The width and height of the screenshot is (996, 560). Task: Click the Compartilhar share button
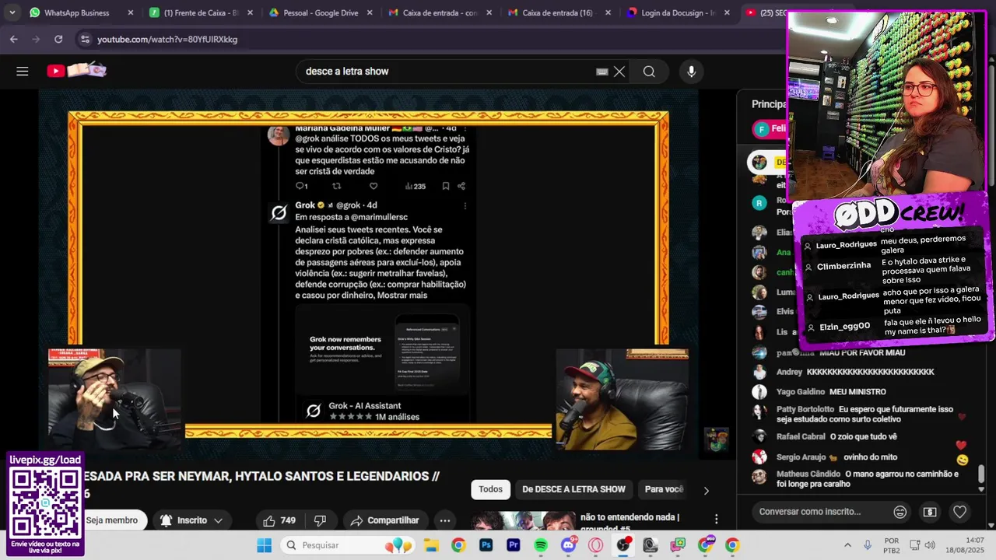coord(384,520)
